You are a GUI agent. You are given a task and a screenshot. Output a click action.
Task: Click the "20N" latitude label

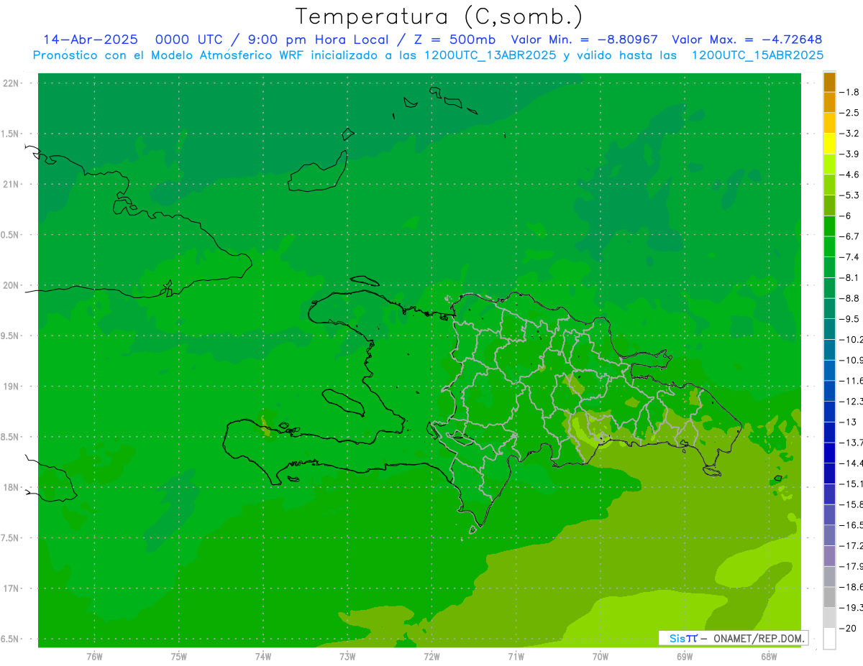[12, 285]
